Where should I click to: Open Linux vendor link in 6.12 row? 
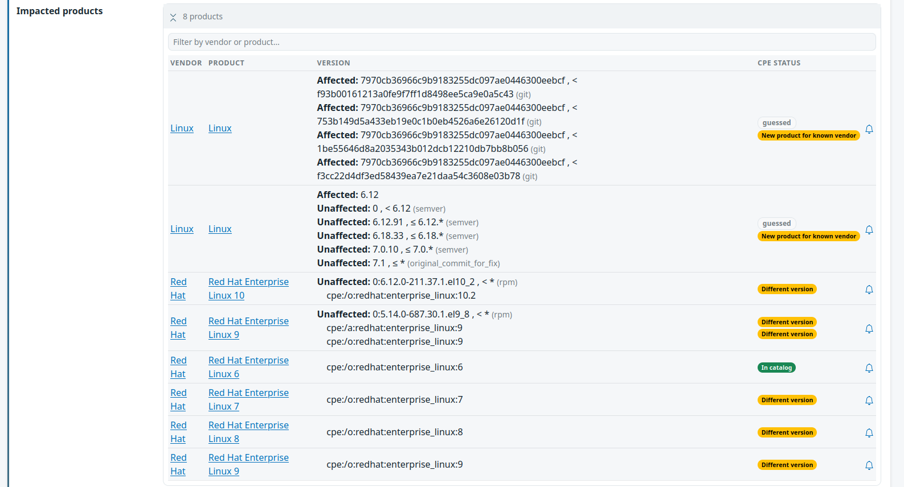(x=182, y=229)
